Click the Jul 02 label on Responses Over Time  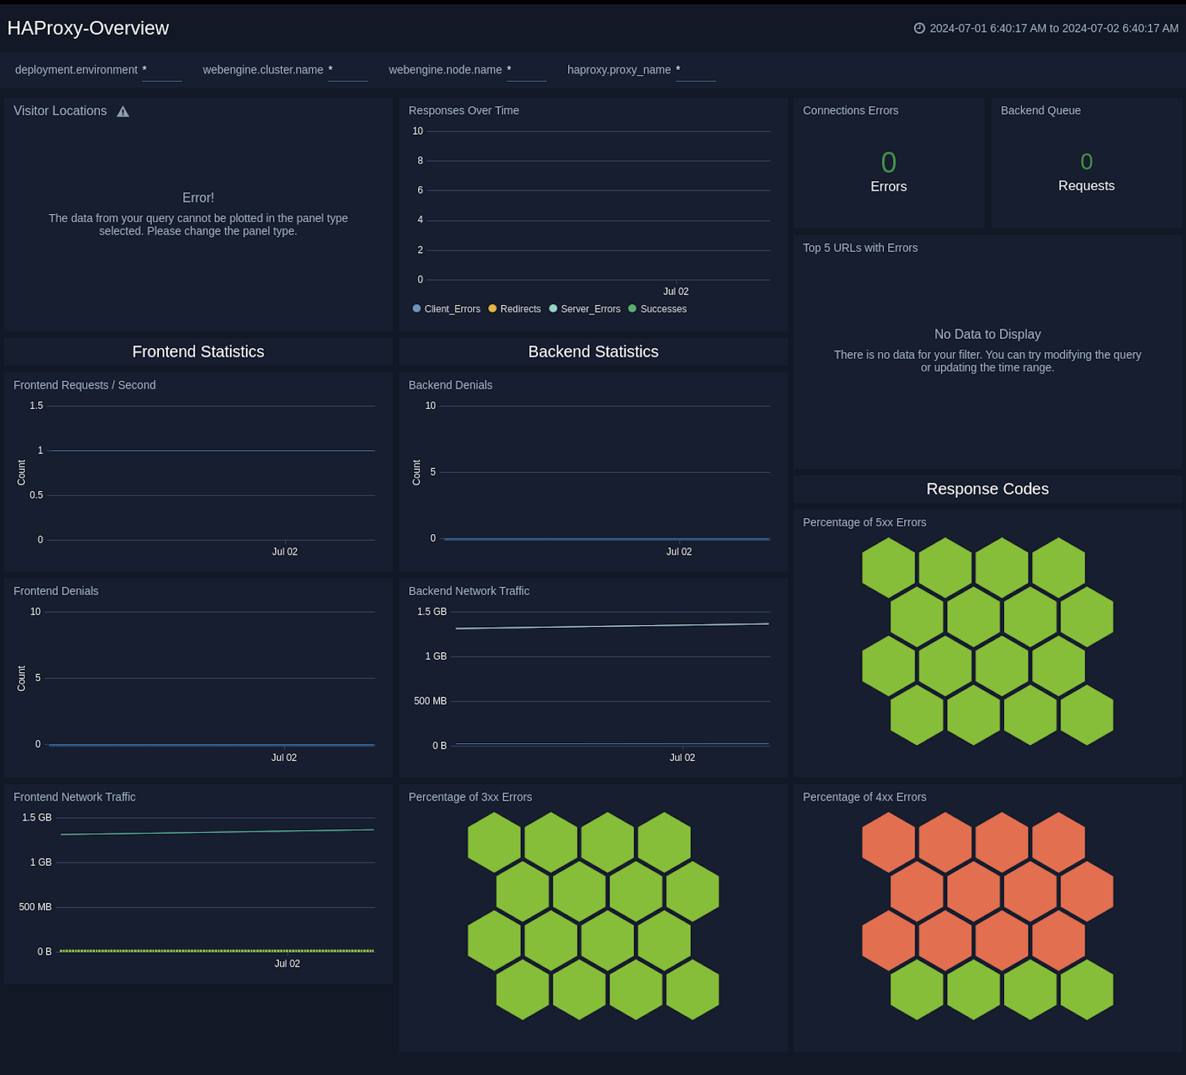click(x=676, y=292)
